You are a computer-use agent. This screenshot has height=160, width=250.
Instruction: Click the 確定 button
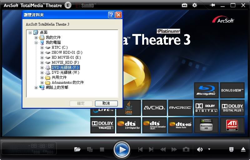tap(81, 103)
